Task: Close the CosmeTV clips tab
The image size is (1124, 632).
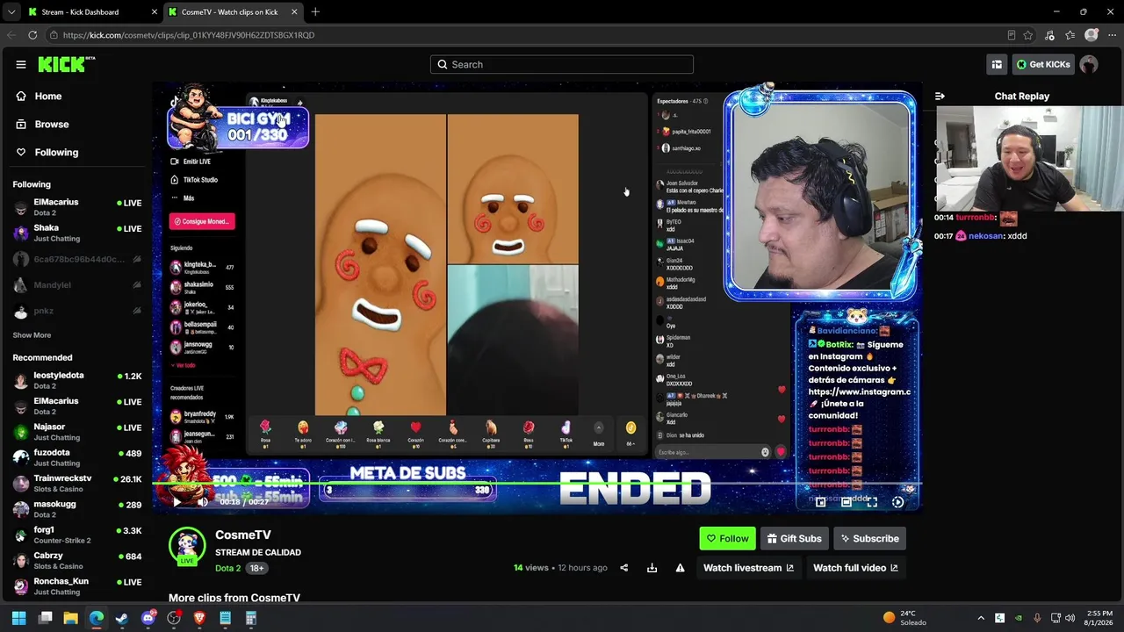Action: tap(294, 12)
